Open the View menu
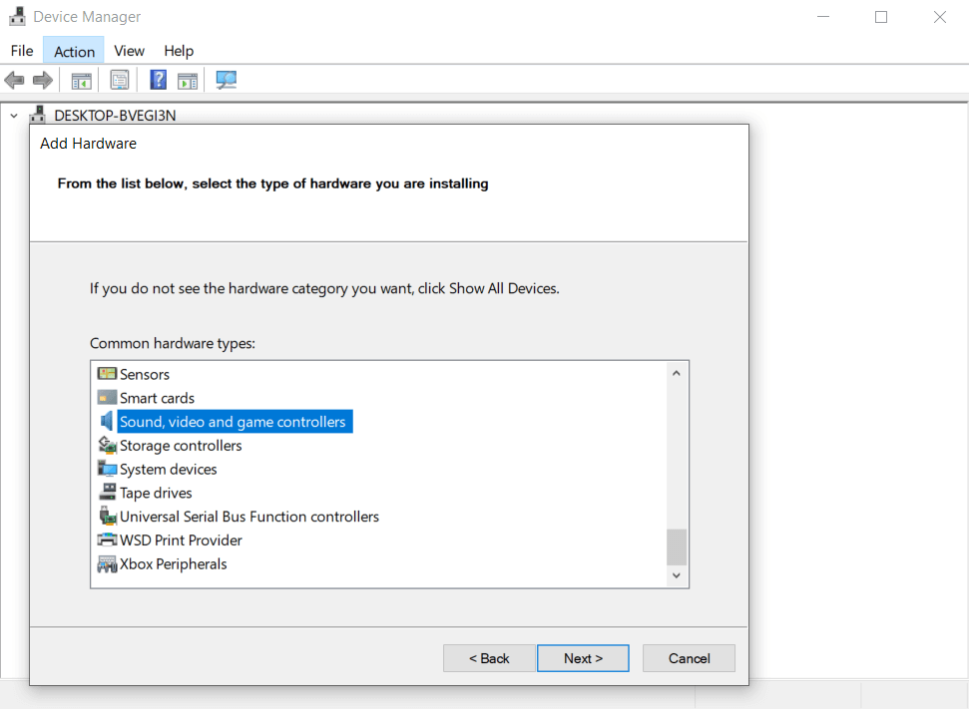This screenshot has height=709, width=969. 129,51
